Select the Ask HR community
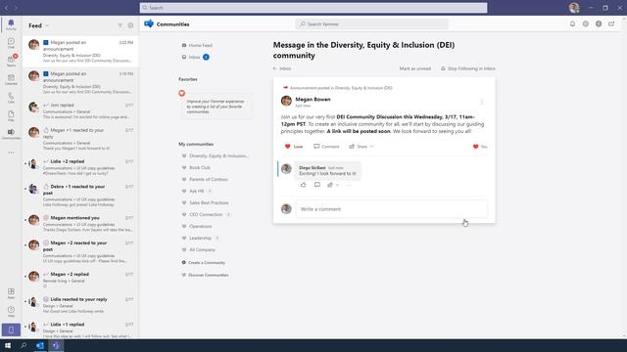 click(x=196, y=192)
